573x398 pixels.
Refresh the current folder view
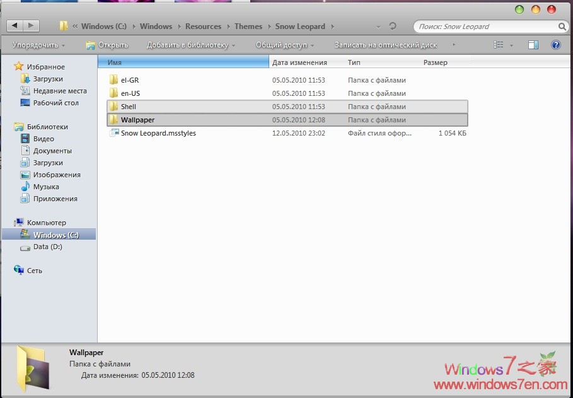[x=392, y=26]
